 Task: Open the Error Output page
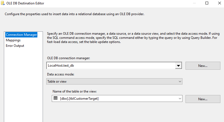tap(15, 46)
